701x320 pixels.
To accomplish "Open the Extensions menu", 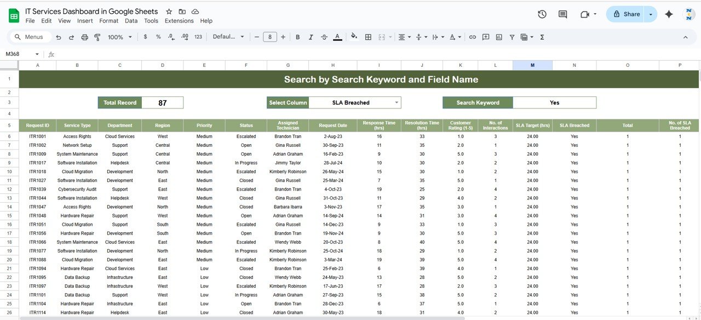I will click(179, 21).
